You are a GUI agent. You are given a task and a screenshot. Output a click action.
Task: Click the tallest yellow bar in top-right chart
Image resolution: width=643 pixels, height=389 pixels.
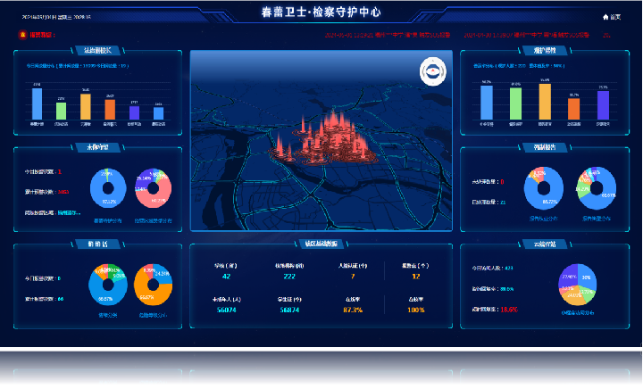pos(545,100)
